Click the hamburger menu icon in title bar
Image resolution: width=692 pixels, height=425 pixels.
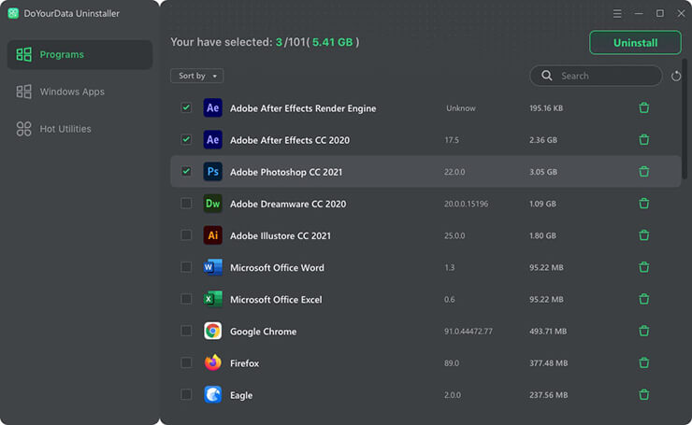click(617, 14)
